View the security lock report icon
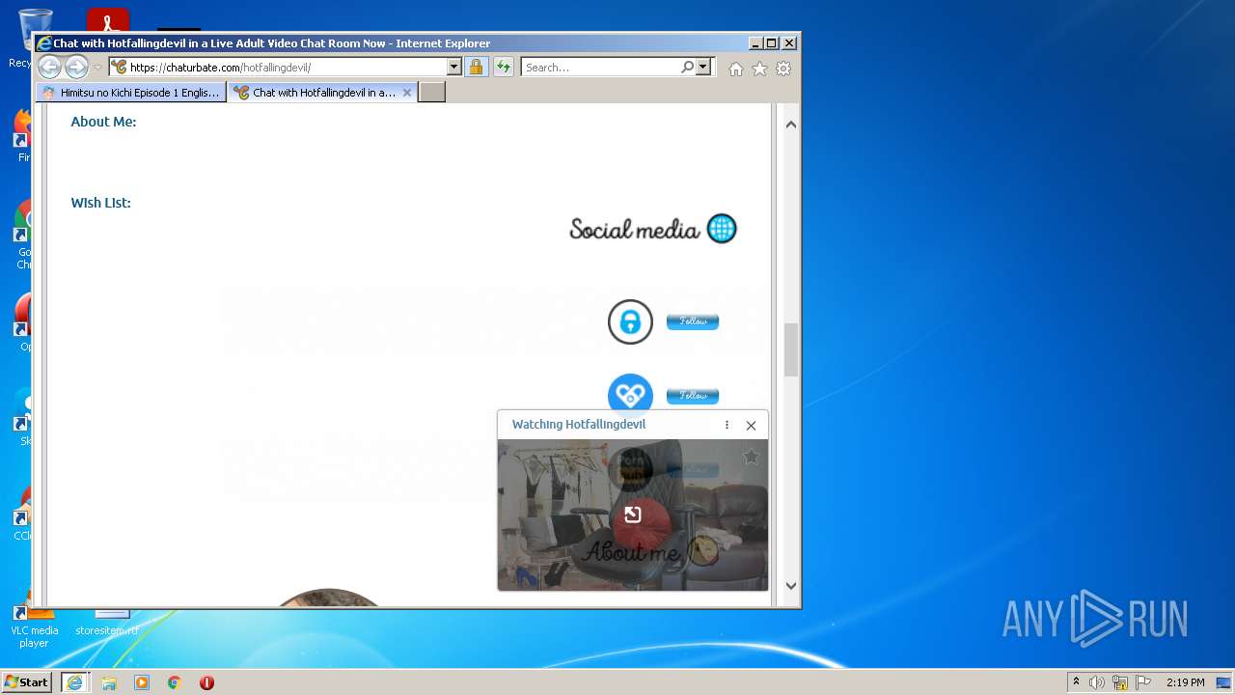1235x695 pixels. tap(476, 68)
